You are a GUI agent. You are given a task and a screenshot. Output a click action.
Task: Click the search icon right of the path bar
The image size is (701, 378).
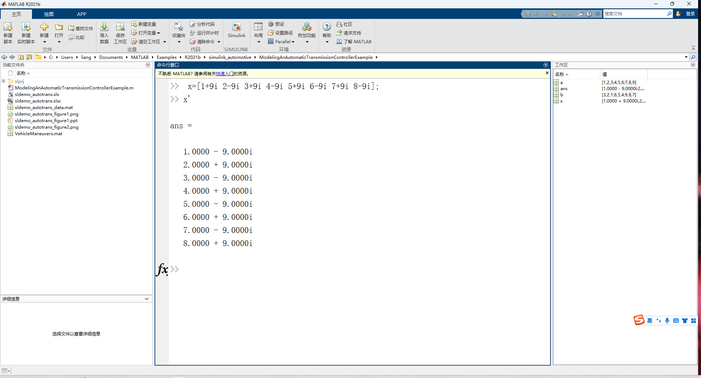(693, 57)
